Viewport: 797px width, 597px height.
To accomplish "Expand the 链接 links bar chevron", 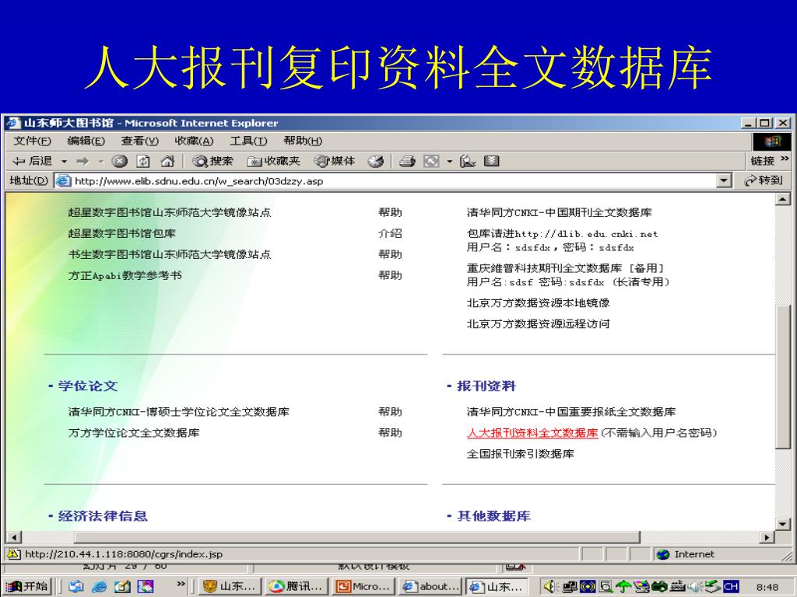I will 785,159.
